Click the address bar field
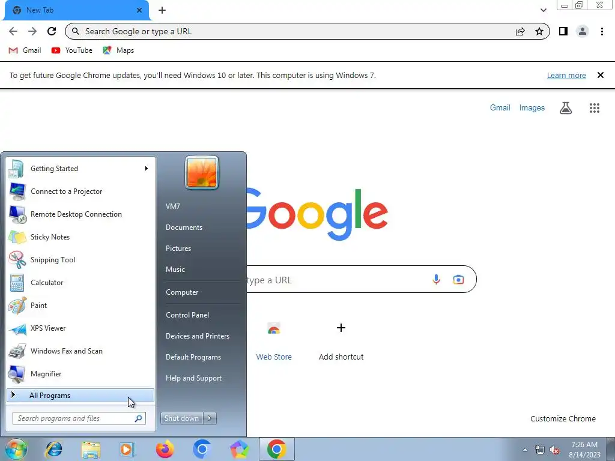Image resolution: width=615 pixels, height=461 pixels. [307, 31]
